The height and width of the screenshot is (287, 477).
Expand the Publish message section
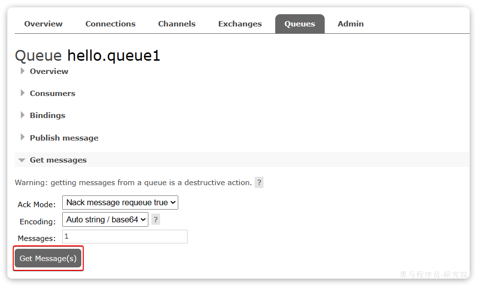click(x=64, y=138)
